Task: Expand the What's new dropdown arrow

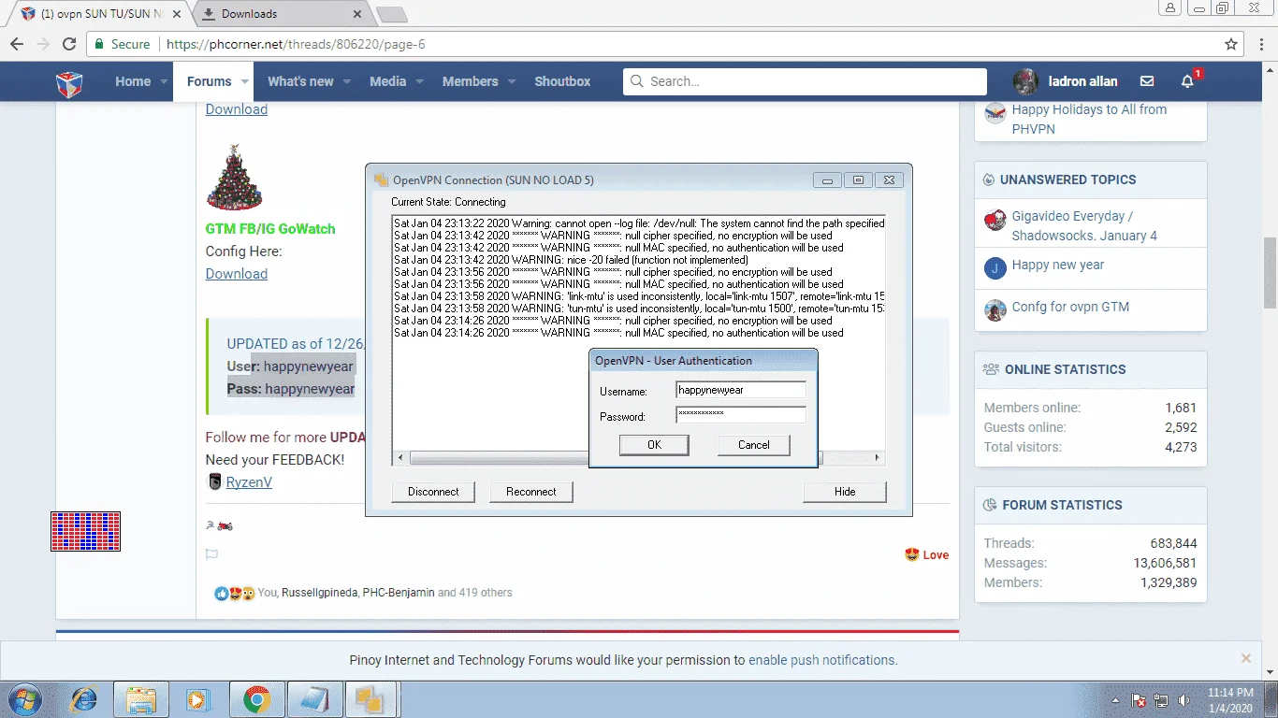Action: [347, 81]
